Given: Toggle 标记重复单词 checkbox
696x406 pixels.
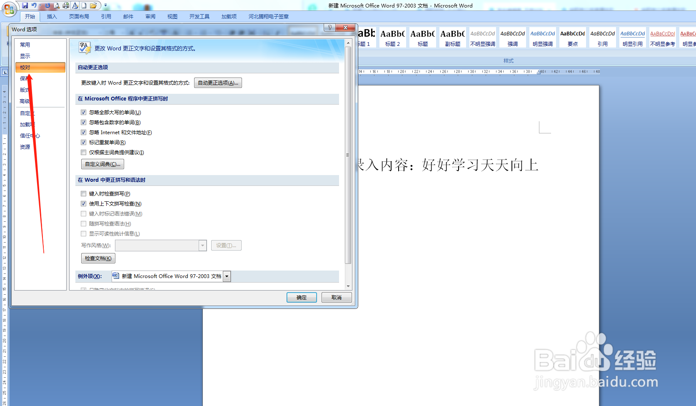Looking at the screenshot, I should coord(83,143).
